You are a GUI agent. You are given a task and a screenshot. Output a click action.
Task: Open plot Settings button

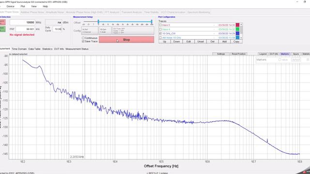221,54
